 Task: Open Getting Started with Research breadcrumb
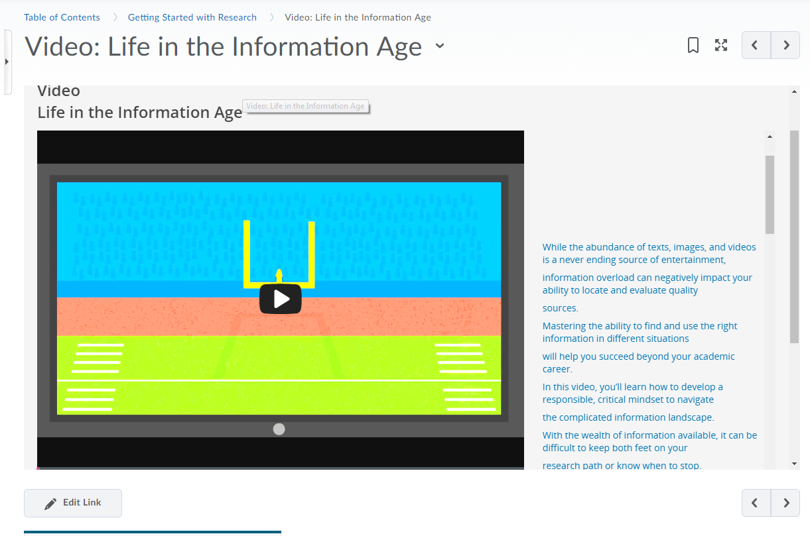click(x=192, y=17)
